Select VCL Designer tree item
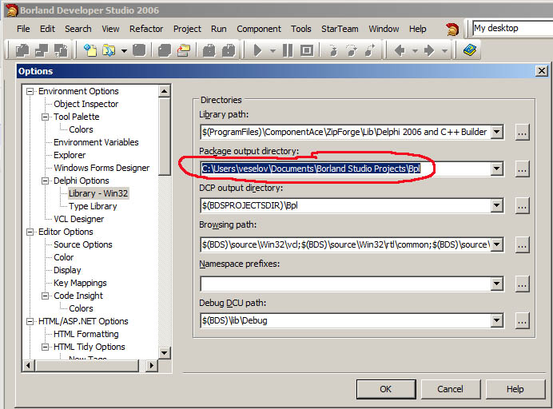 coord(78,219)
